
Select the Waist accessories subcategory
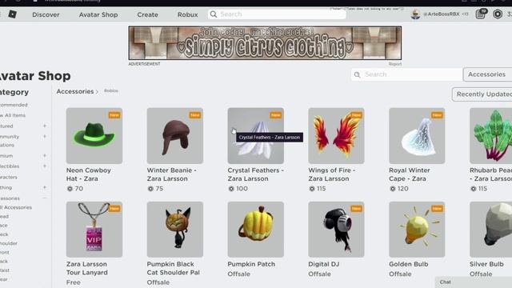(x=5, y=270)
